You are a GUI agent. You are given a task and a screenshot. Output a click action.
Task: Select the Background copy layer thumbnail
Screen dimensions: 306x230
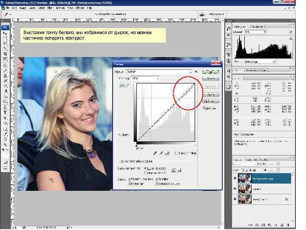click(245, 178)
